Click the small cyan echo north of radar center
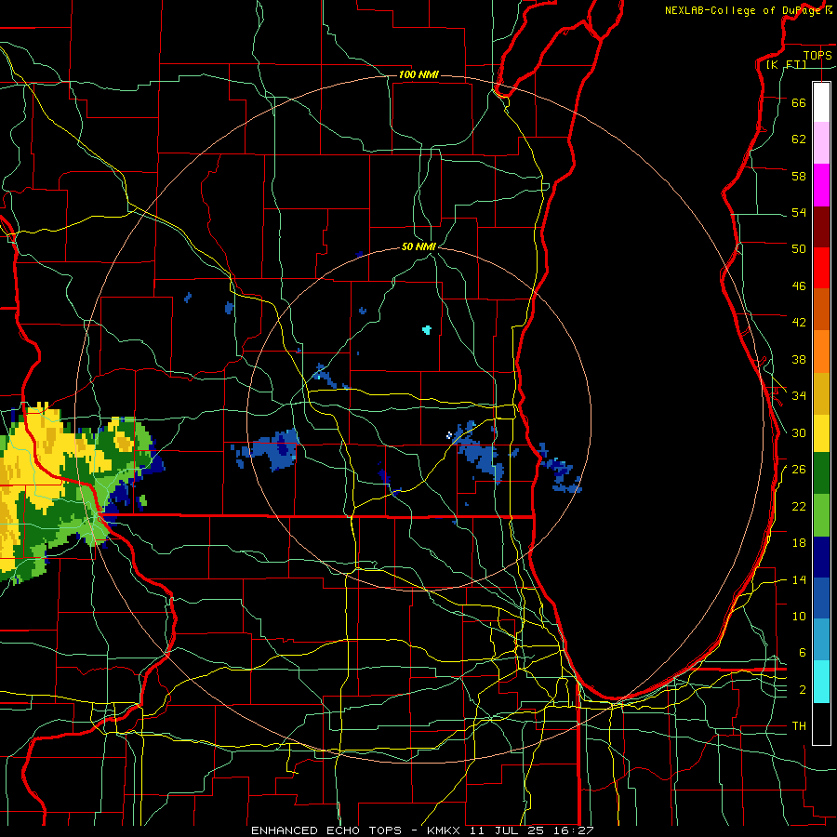Image resolution: width=837 pixels, height=837 pixels. click(427, 330)
